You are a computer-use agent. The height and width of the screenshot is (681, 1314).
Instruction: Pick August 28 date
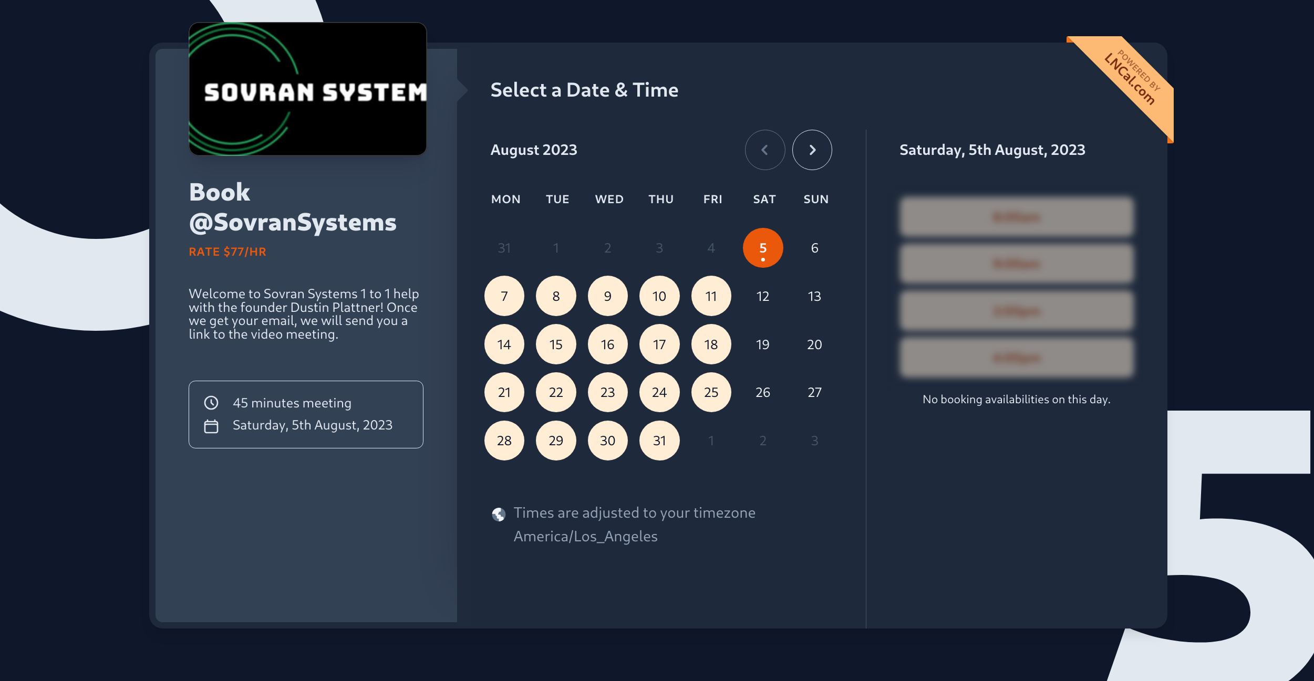click(x=504, y=441)
